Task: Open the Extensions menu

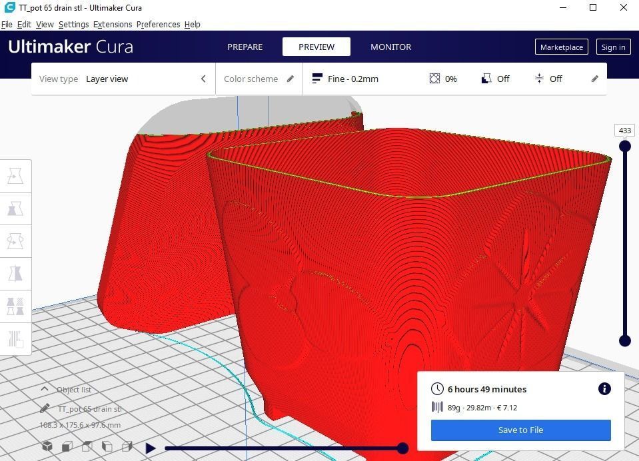Action: [x=113, y=25]
